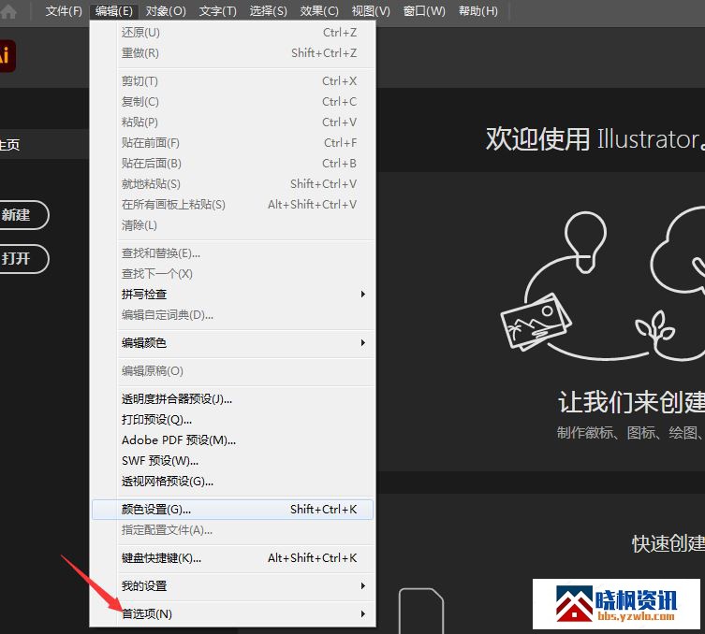
Task: Open the 效果(C) menu
Action: click(x=319, y=11)
